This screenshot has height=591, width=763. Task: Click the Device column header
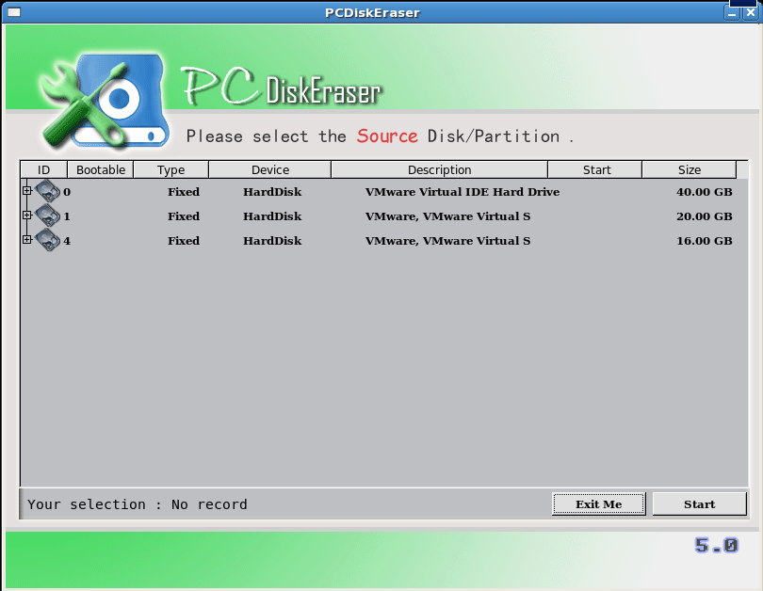click(270, 169)
